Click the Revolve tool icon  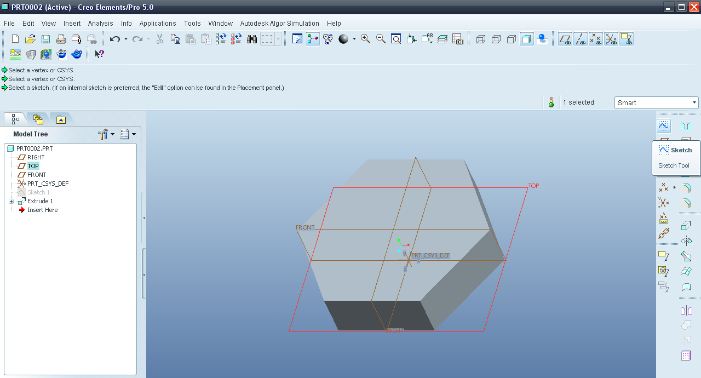tap(686, 240)
